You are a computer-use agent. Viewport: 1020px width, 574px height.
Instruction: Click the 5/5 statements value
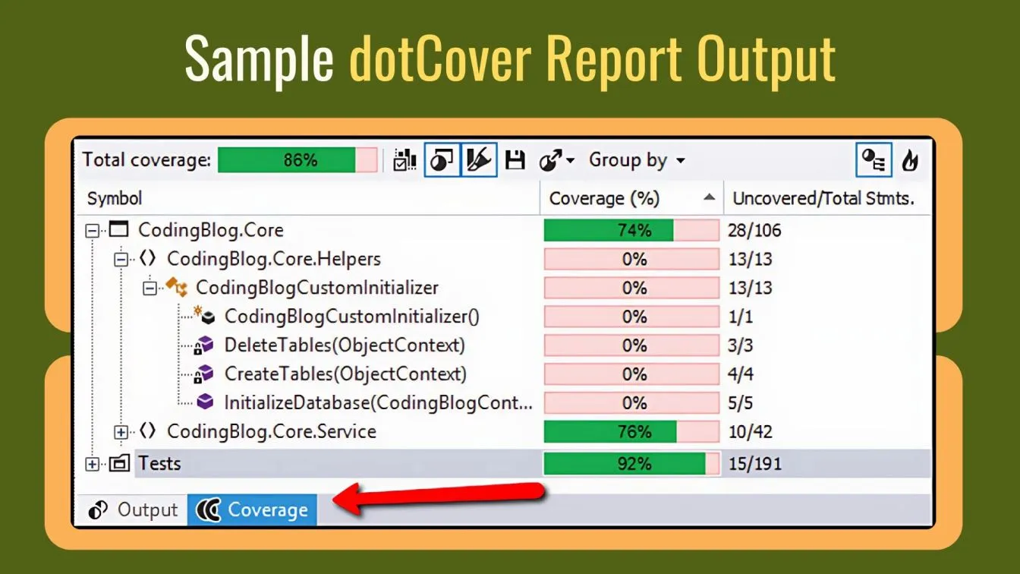pyautogui.click(x=740, y=402)
